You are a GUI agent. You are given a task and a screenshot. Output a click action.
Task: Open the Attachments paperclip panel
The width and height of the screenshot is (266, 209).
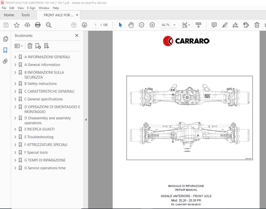coord(5,61)
